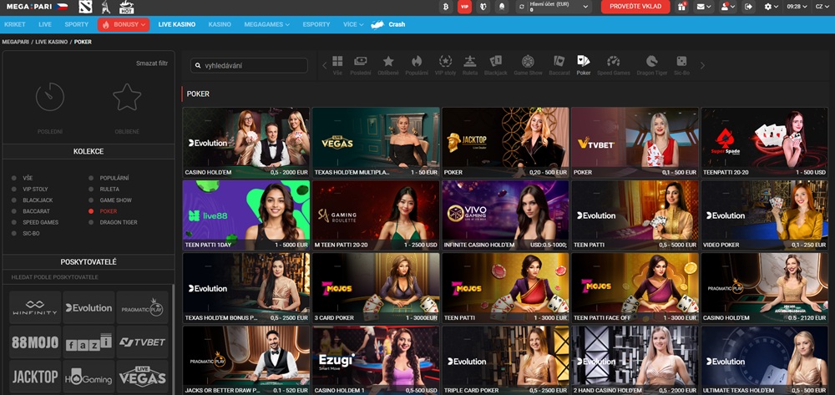Select the Poslední category icon
Viewport: 835px width, 395px height.
point(361,65)
